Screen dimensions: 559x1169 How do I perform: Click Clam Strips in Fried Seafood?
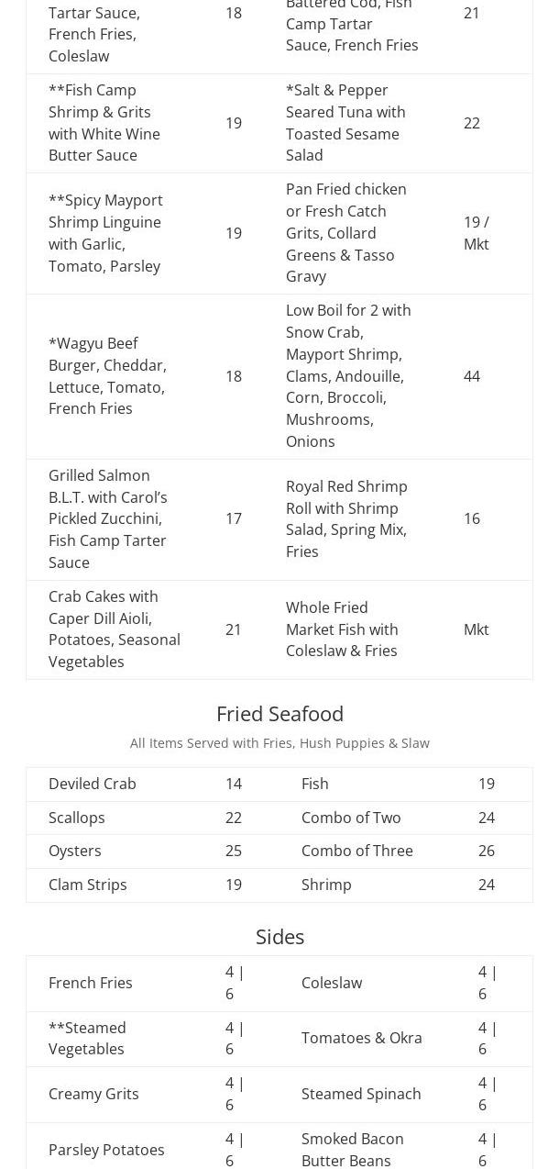point(88,885)
